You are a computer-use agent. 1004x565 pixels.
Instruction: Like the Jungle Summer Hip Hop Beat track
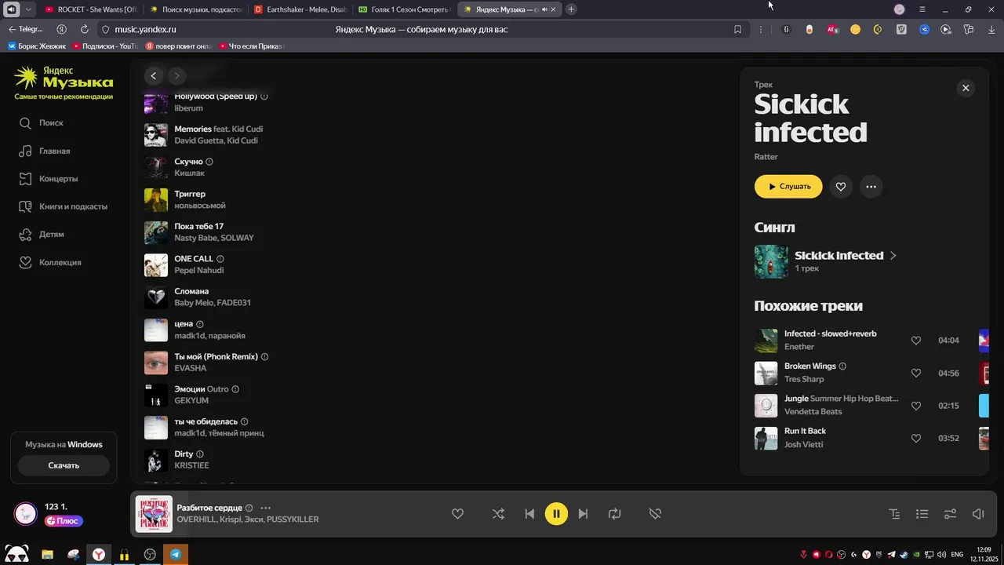[915, 406]
